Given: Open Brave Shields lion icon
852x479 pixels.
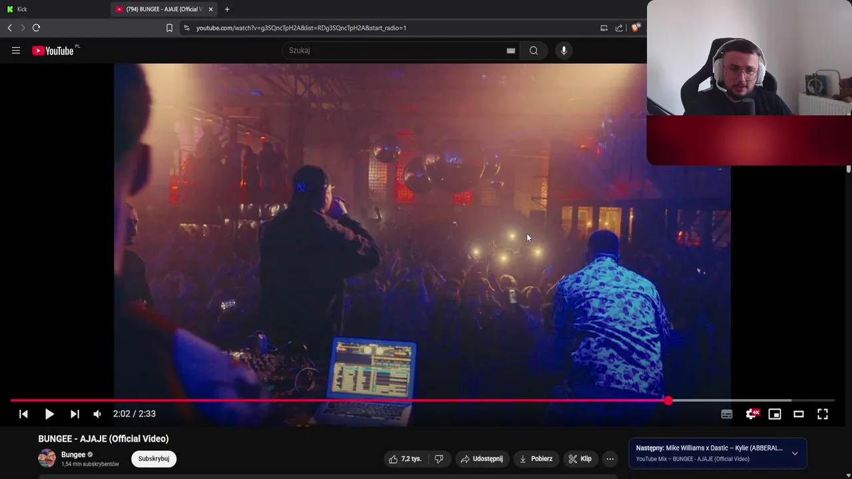Looking at the screenshot, I should [636, 28].
